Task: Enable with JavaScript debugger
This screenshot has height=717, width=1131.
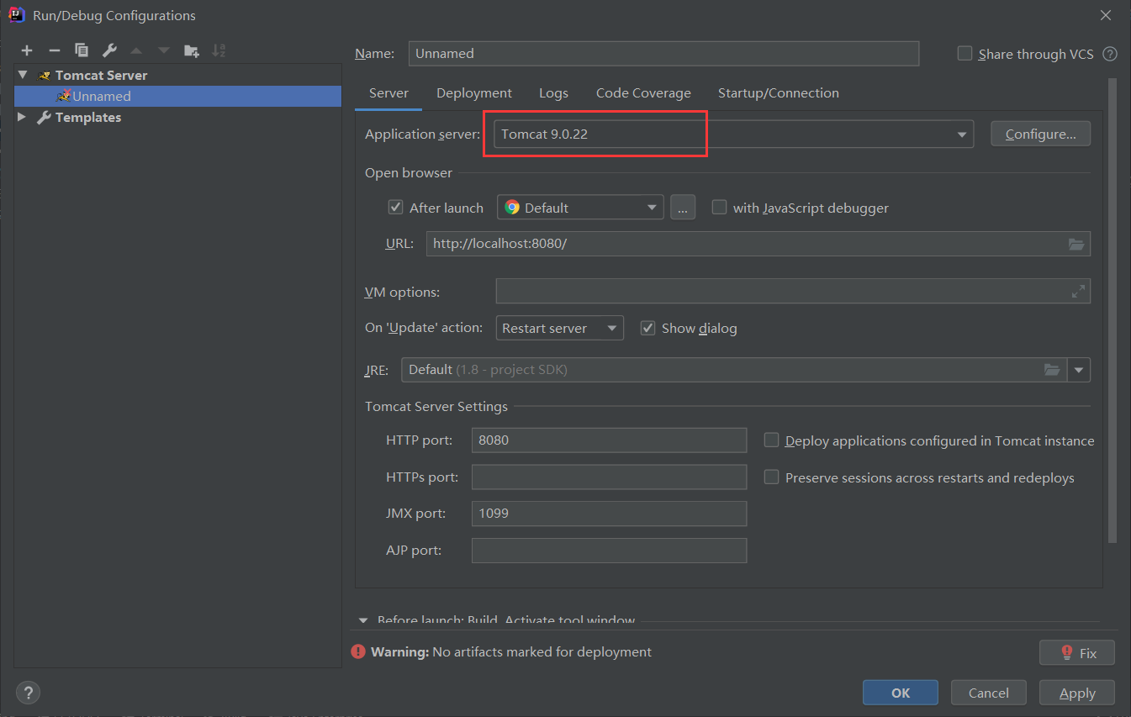Action: [719, 208]
